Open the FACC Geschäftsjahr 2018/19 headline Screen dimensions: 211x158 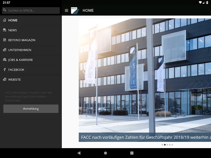coord(145,137)
